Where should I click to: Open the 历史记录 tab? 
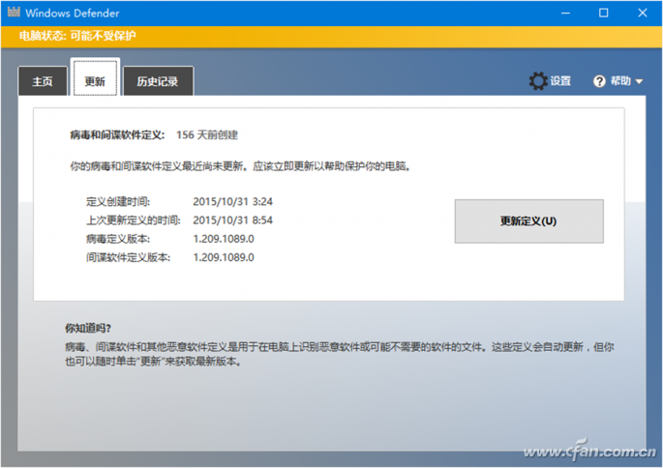(x=158, y=81)
